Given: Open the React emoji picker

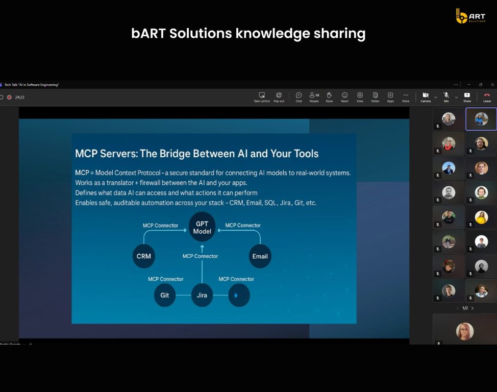Looking at the screenshot, I should (344, 97).
